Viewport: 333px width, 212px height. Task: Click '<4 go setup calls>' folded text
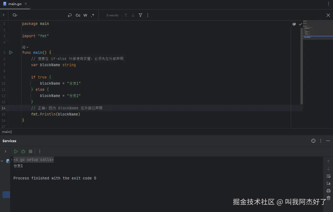point(34,160)
